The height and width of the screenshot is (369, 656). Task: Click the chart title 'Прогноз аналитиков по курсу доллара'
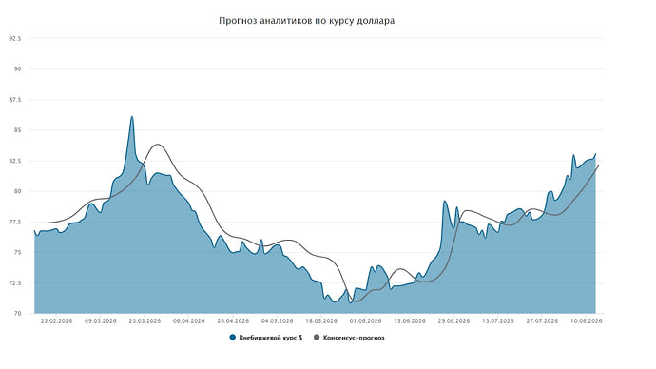[307, 21]
